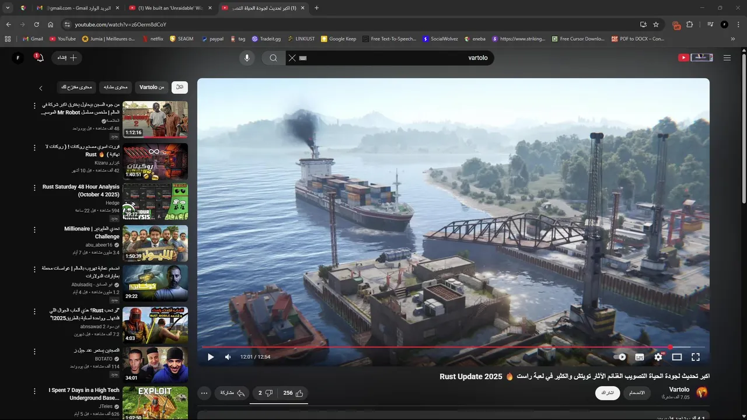The width and height of the screenshot is (747, 420).
Task: Open options menu for Abulsadiq video
Action: tap(34, 269)
